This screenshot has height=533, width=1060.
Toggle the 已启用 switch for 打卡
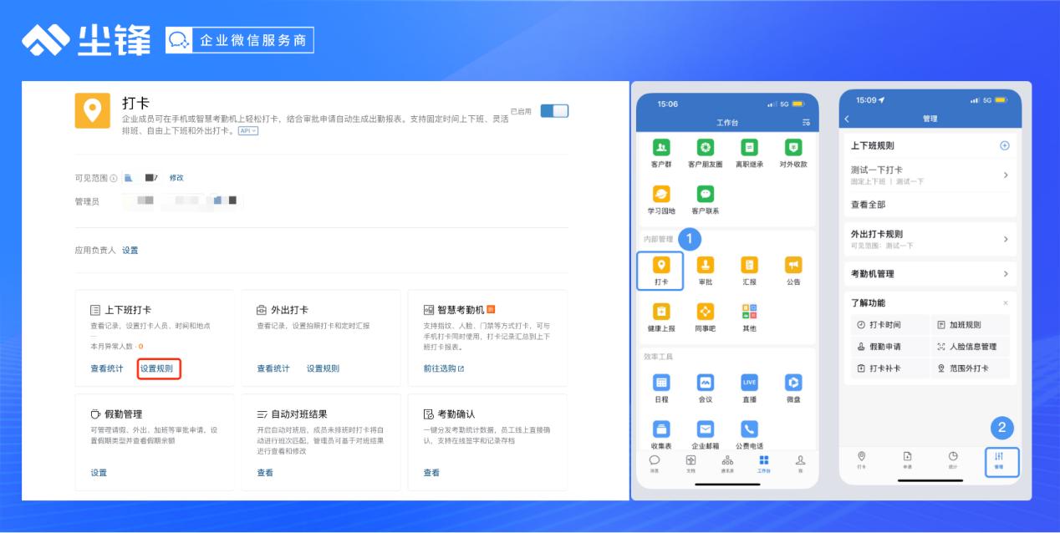[x=554, y=111]
